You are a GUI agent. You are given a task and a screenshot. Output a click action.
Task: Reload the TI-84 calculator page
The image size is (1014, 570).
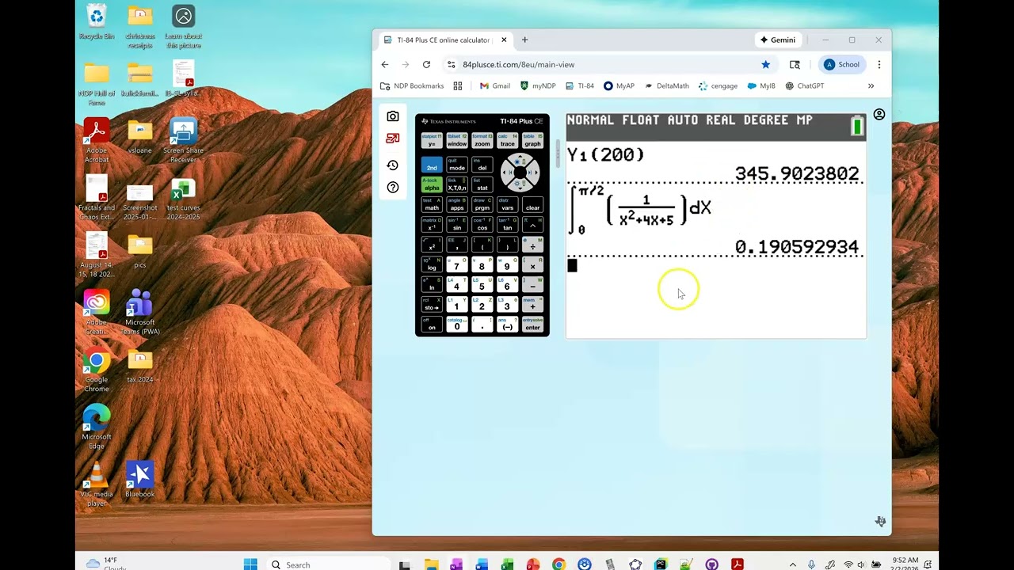coord(426,64)
